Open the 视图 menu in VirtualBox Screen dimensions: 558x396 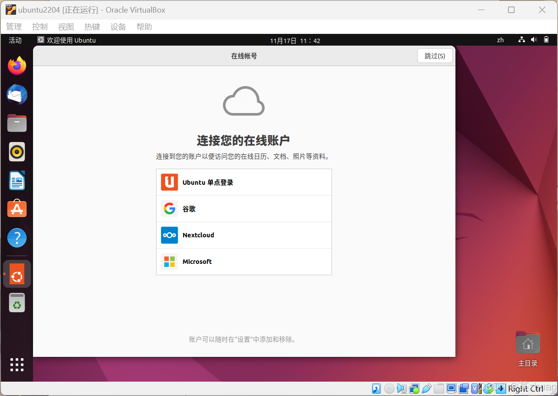[66, 27]
